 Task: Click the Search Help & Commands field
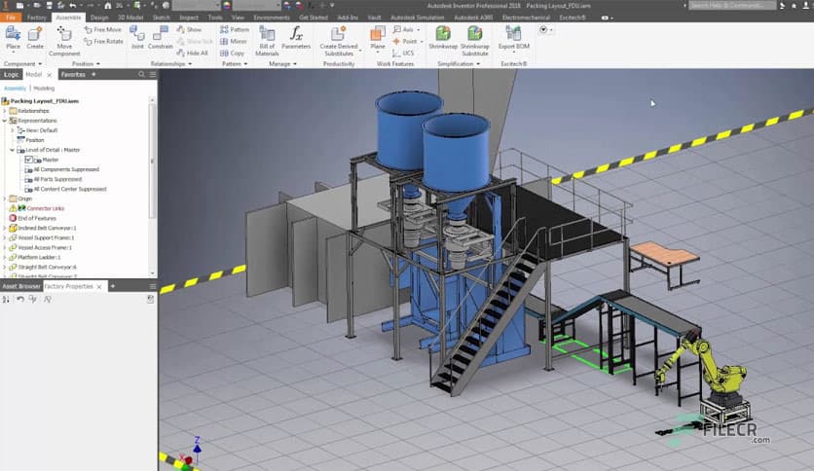pyautogui.click(x=732, y=5)
